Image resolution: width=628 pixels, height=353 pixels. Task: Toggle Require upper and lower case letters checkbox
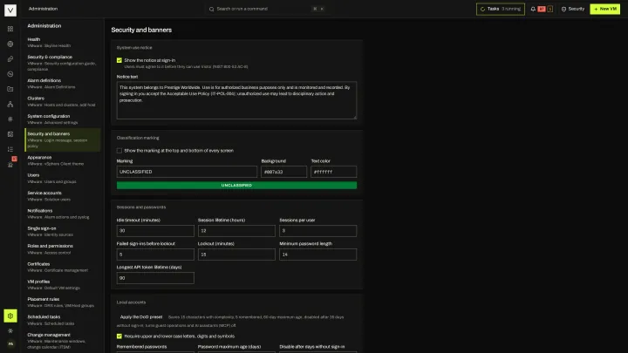[x=119, y=336]
